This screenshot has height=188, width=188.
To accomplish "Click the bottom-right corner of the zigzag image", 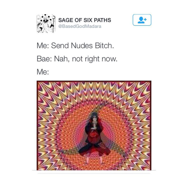I will (151, 169).
